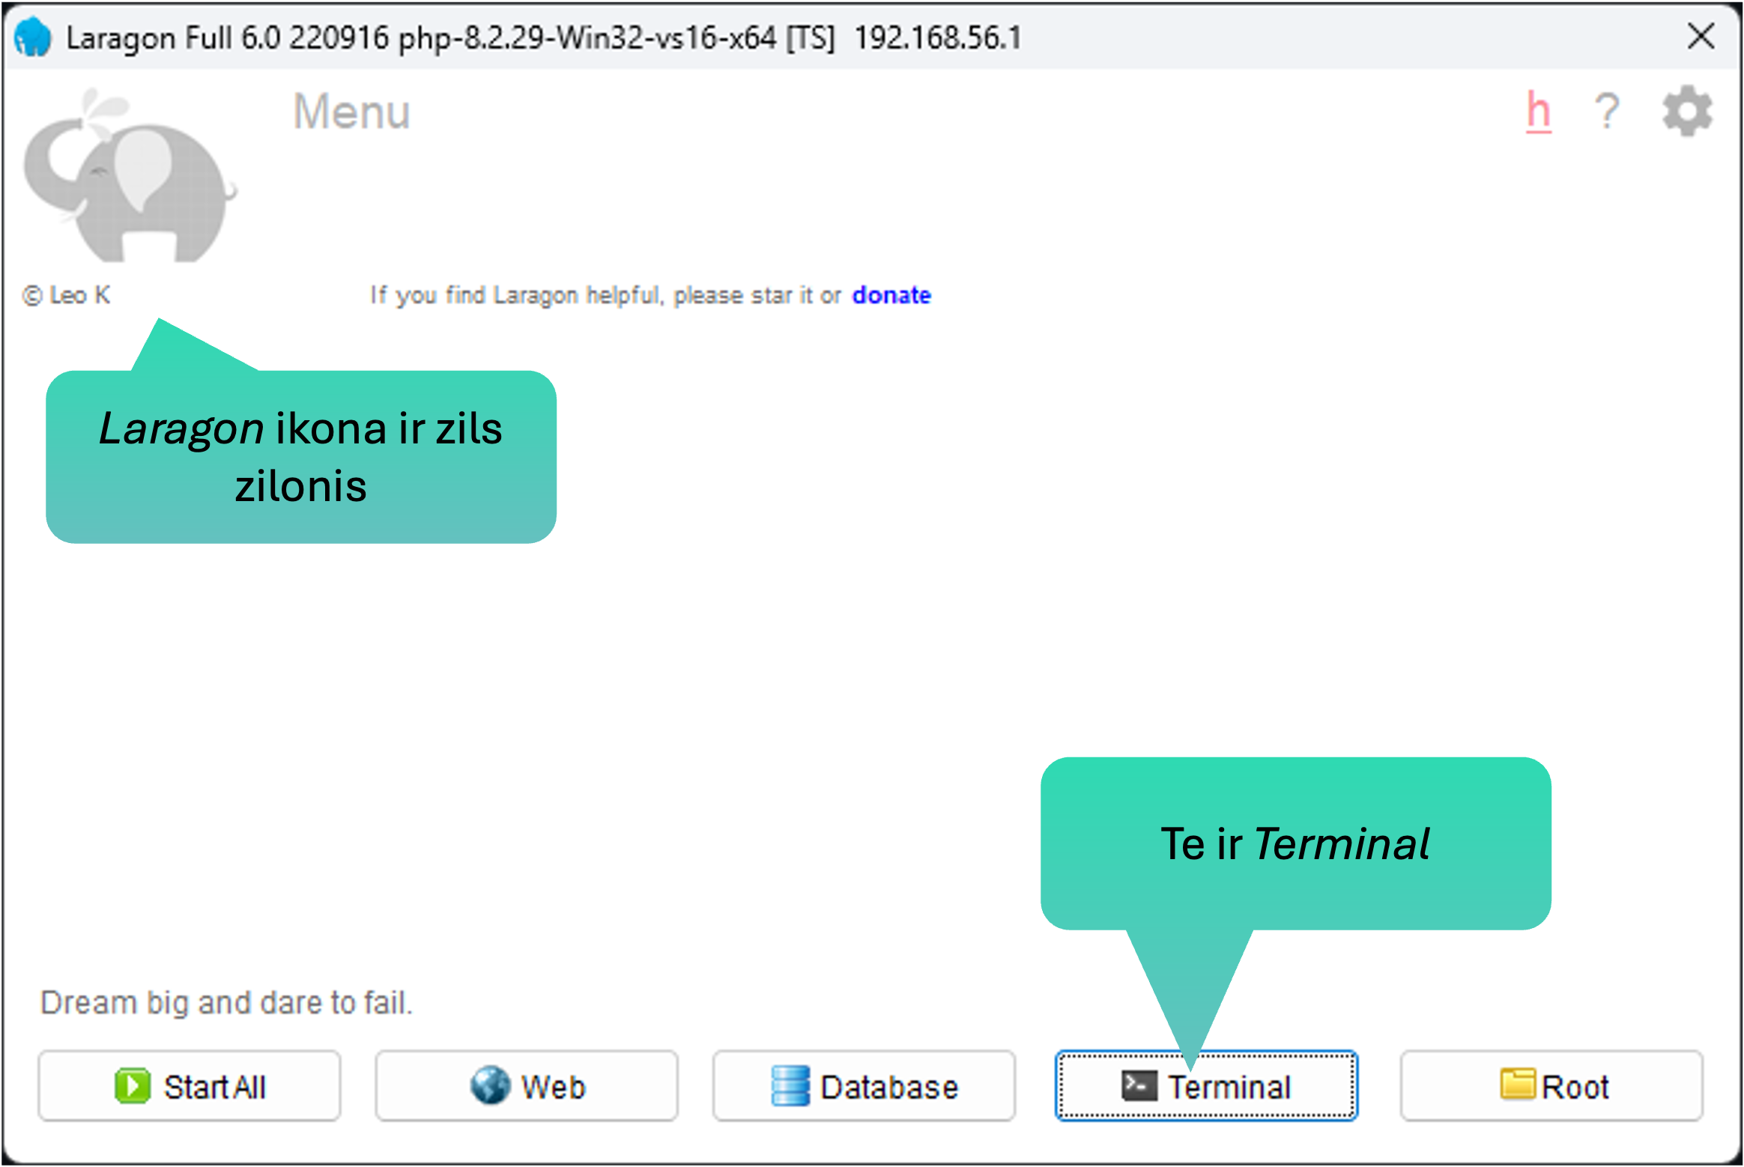This screenshot has height=1167, width=1744.
Task: Open the Menu label
Action: [x=351, y=112]
